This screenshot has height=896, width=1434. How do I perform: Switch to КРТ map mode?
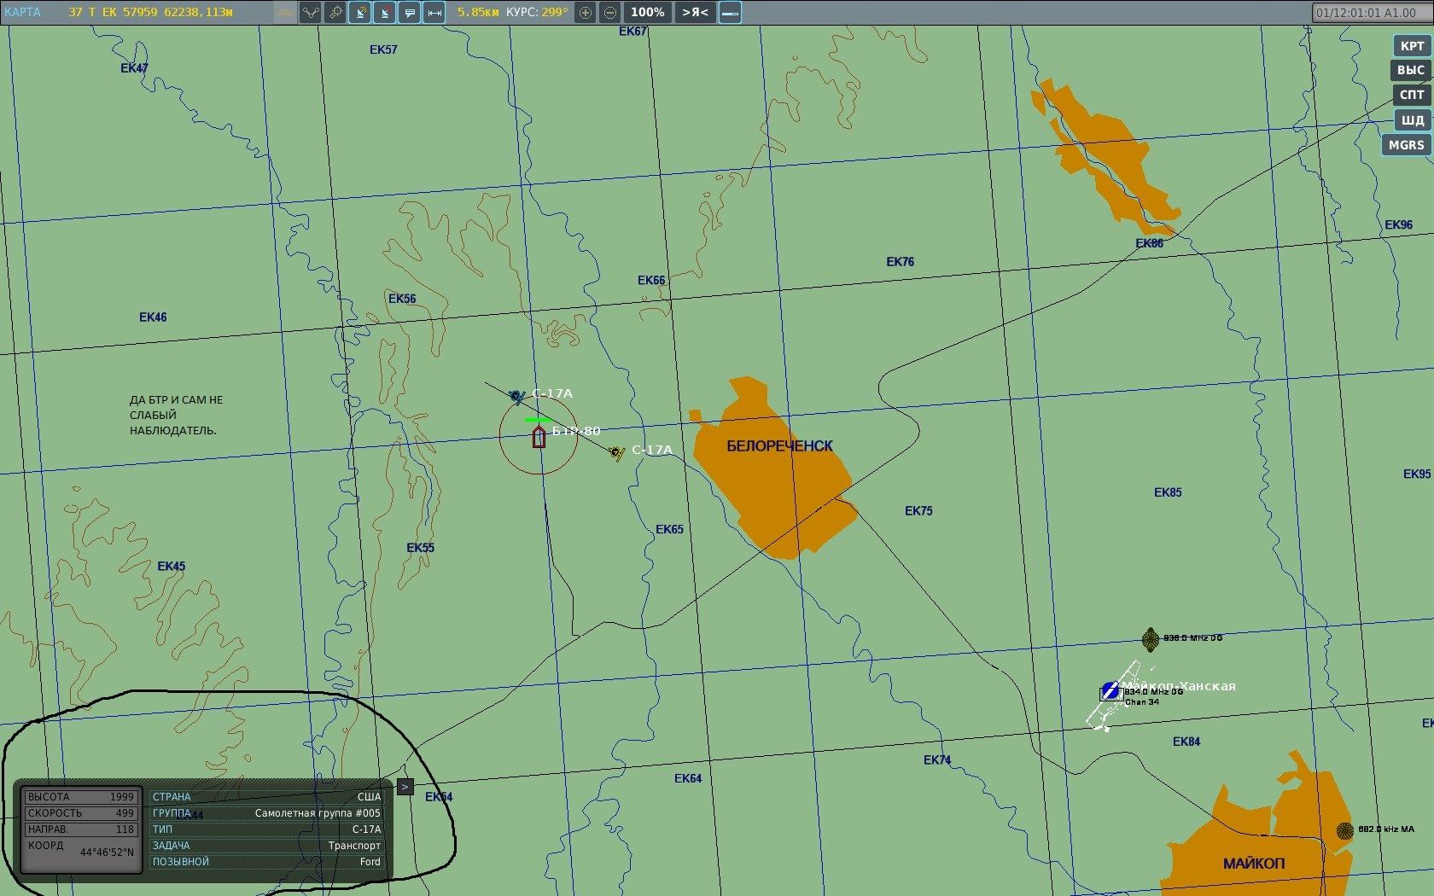1412,46
